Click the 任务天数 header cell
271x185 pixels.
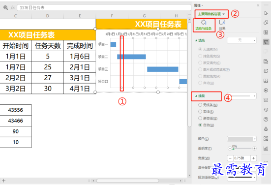click(48, 46)
